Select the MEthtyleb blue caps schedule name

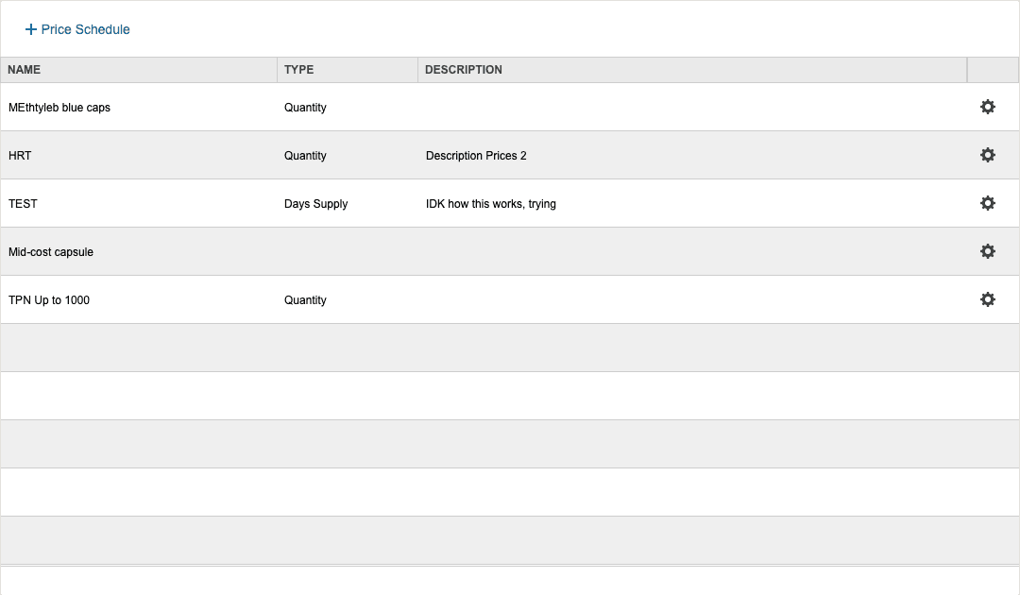pos(59,108)
